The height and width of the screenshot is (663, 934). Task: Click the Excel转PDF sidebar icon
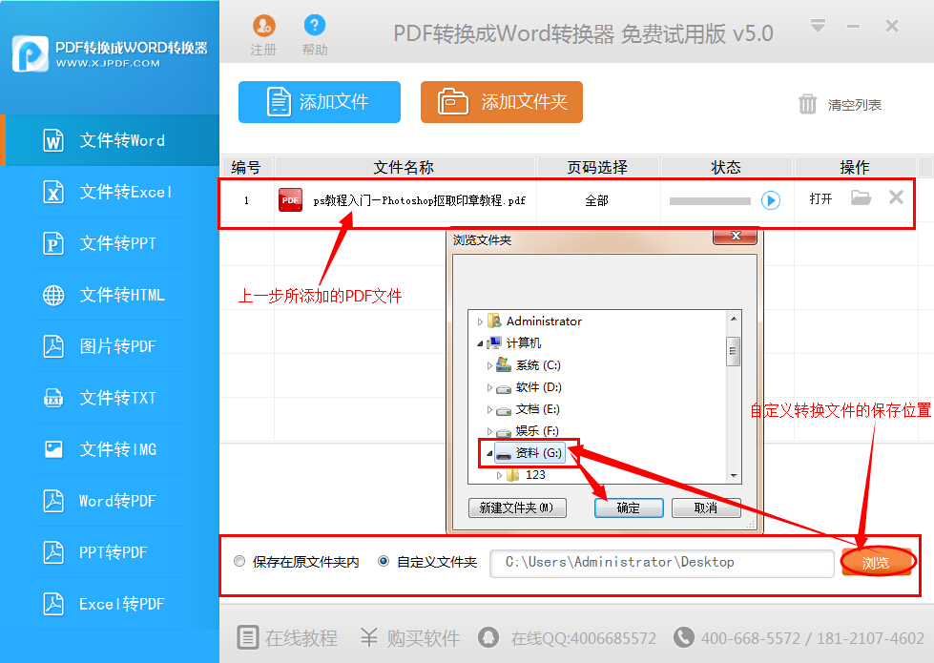(53, 604)
